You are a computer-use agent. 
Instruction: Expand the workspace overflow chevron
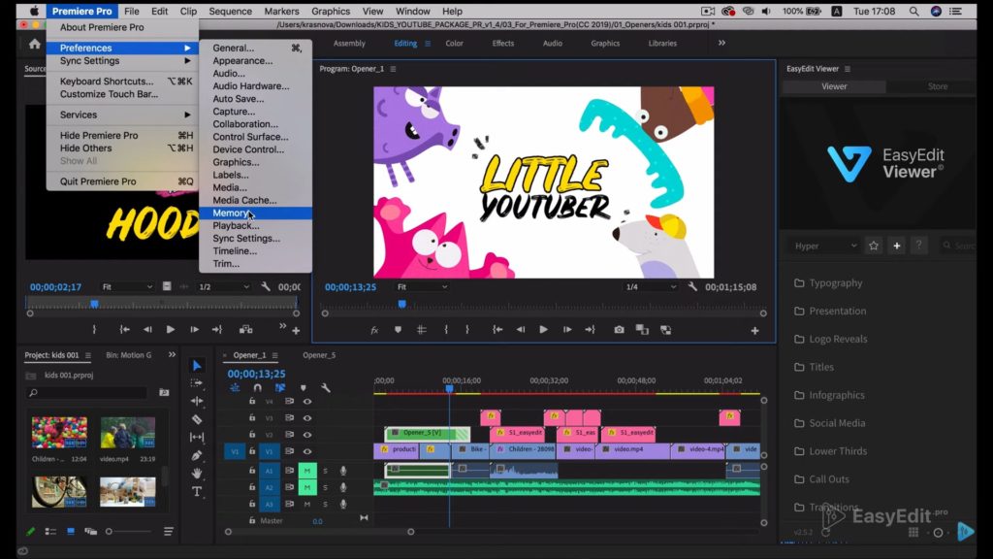click(721, 43)
